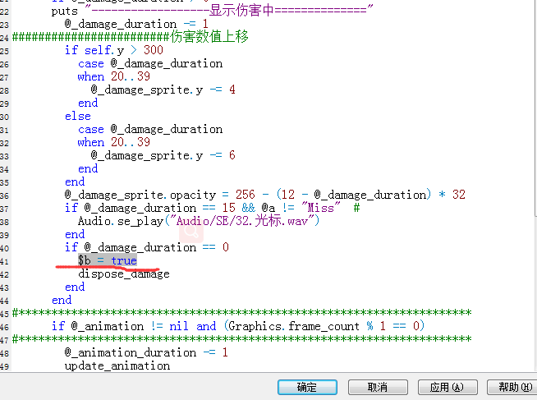
Task: Click 'if @_damage_duration == 15' condition line
Action: tap(213, 208)
